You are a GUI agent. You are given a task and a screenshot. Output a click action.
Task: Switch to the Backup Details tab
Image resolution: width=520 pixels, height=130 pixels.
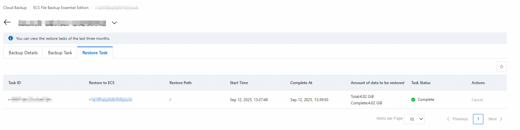pyautogui.click(x=23, y=53)
